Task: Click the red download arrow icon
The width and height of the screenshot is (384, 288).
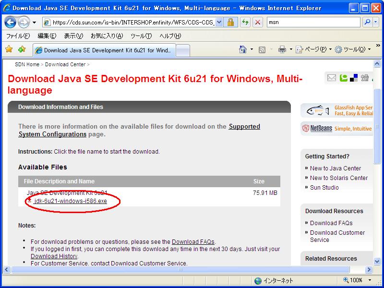Action: (29, 201)
